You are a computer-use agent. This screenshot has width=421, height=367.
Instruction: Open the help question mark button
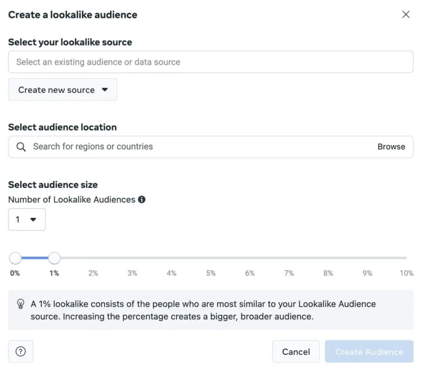pos(21,351)
